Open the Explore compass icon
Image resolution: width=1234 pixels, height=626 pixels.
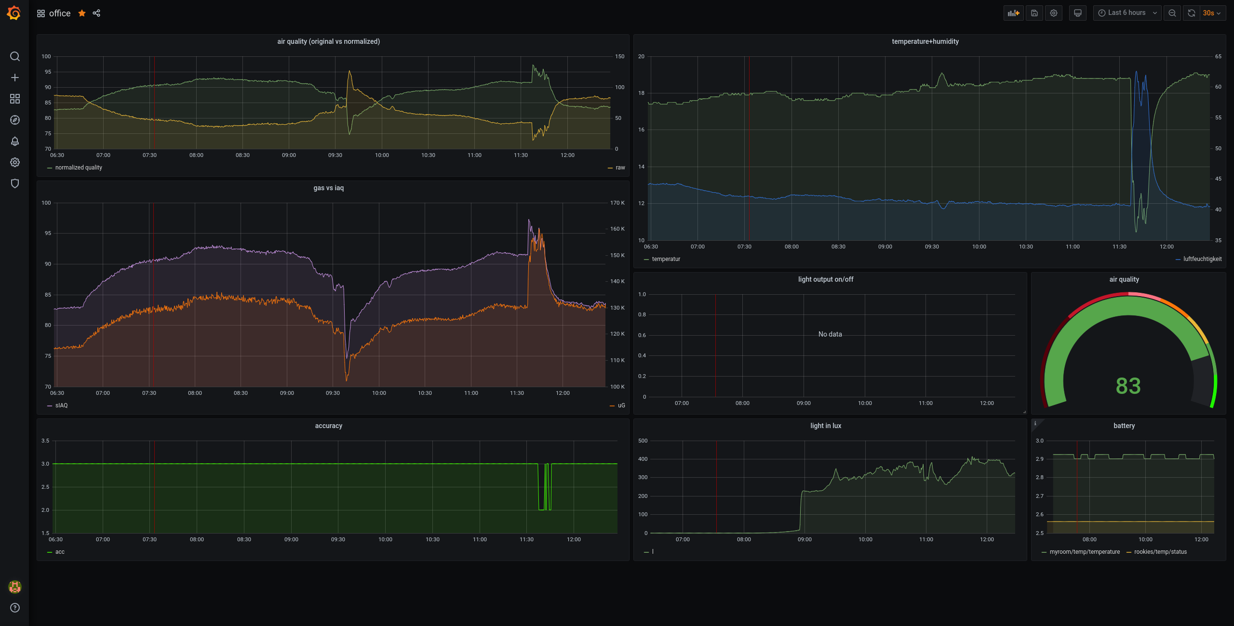[x=15, y=120]
